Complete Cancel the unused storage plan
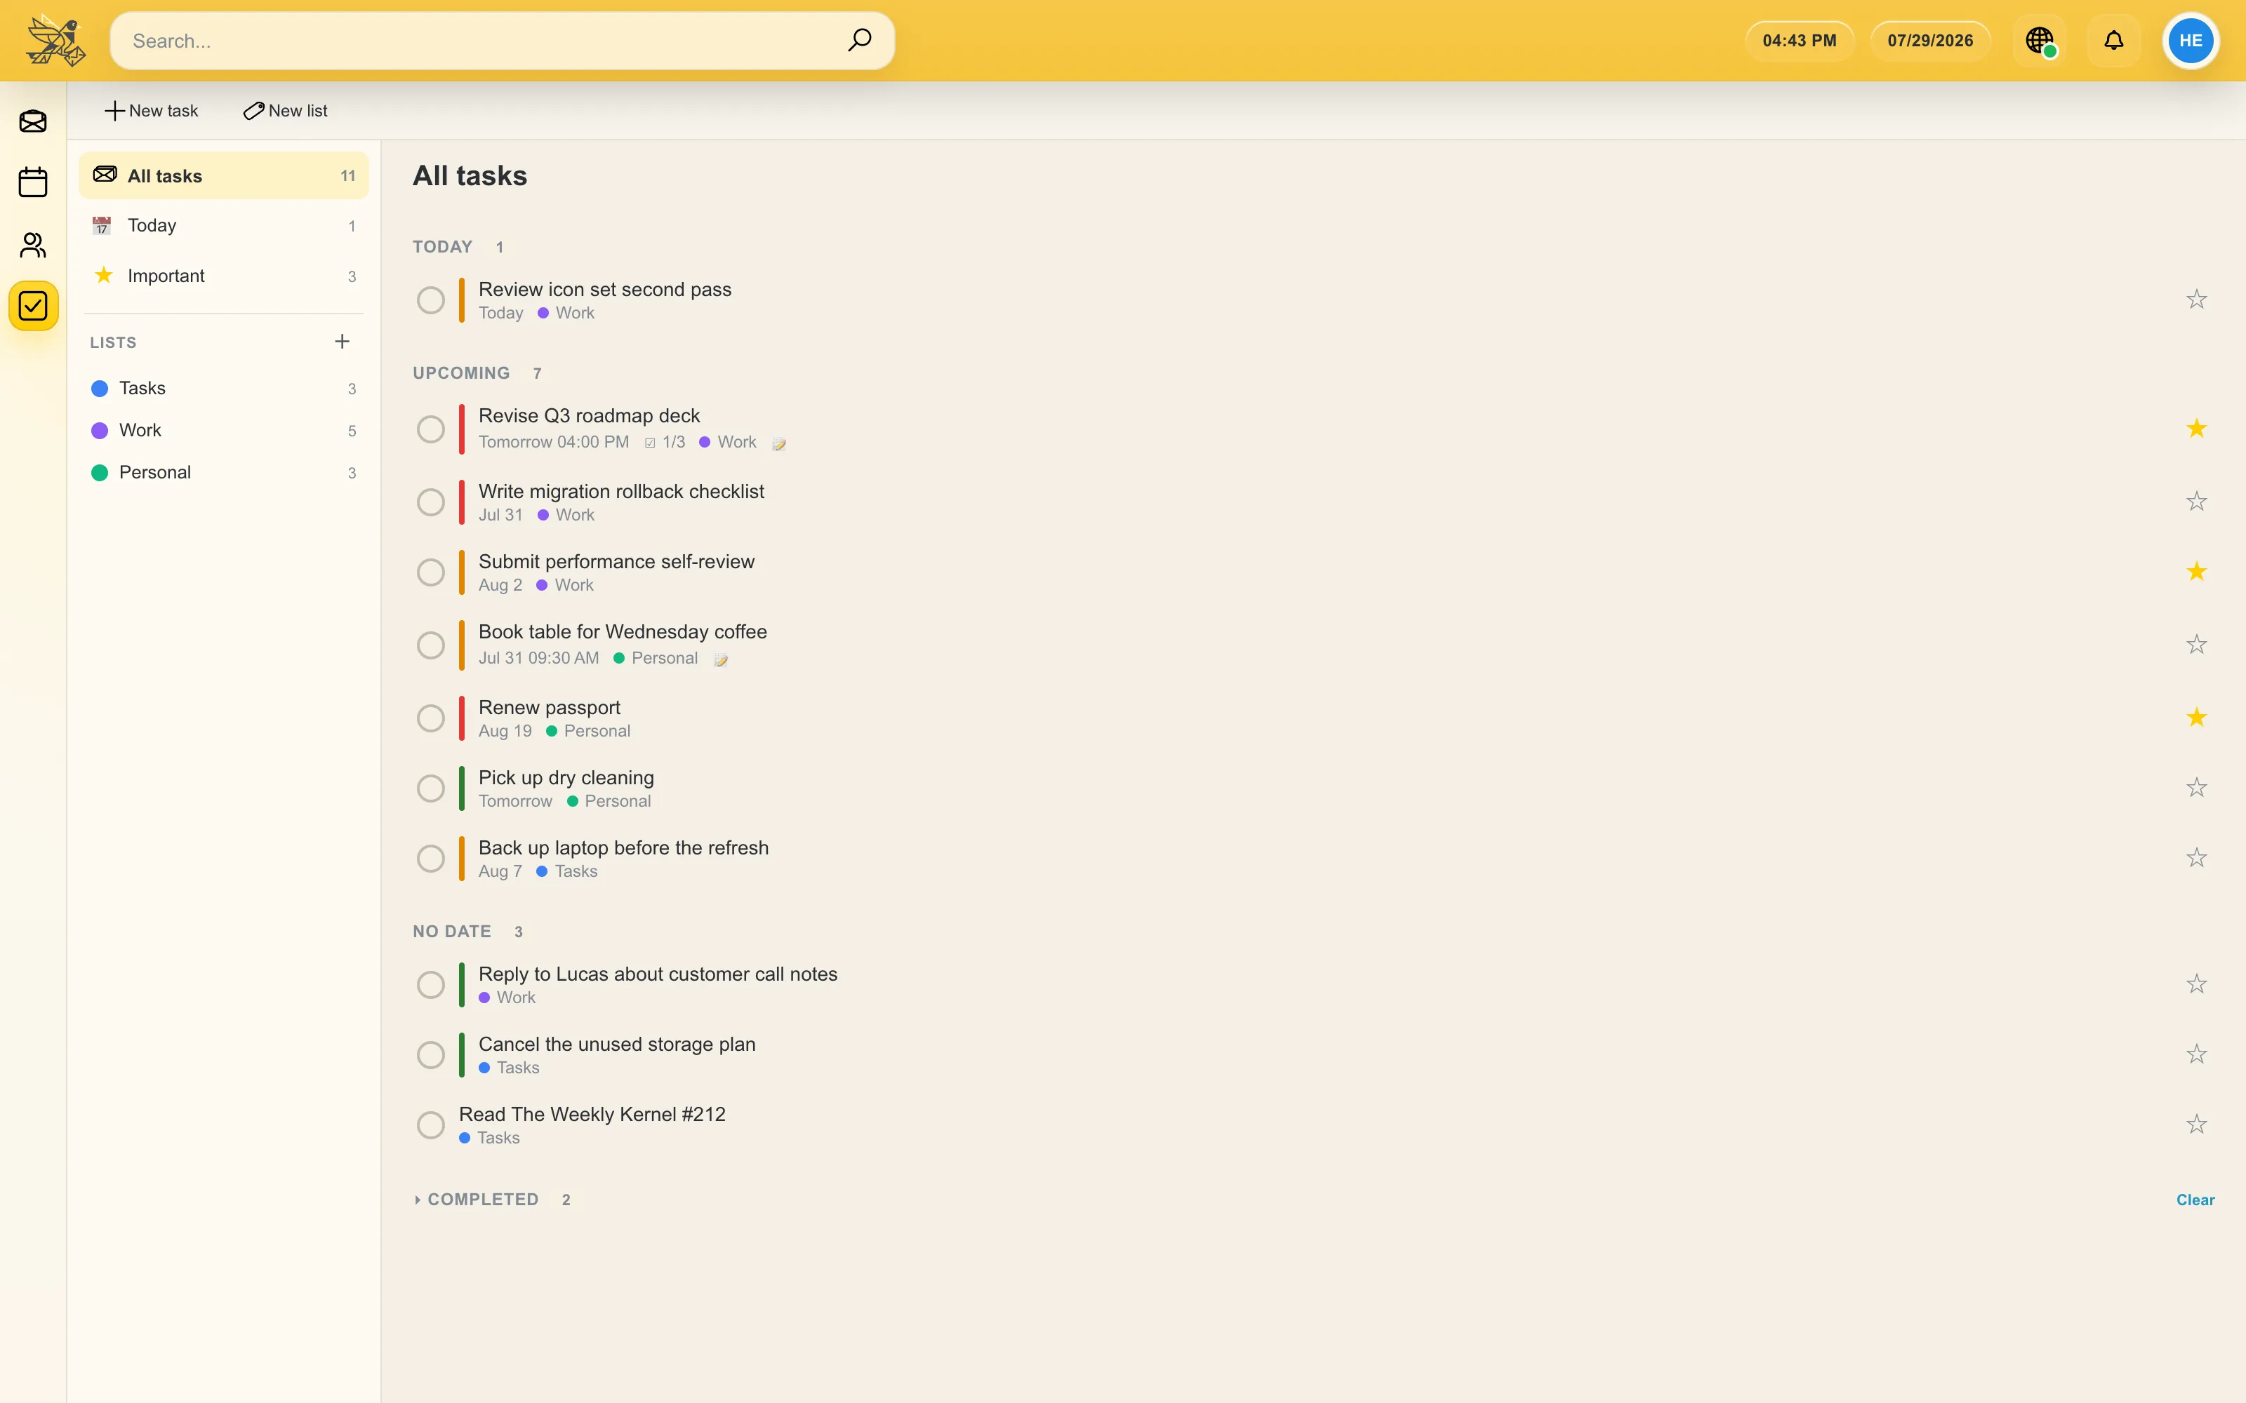2246x1403 pixels. pos(431,1055)
